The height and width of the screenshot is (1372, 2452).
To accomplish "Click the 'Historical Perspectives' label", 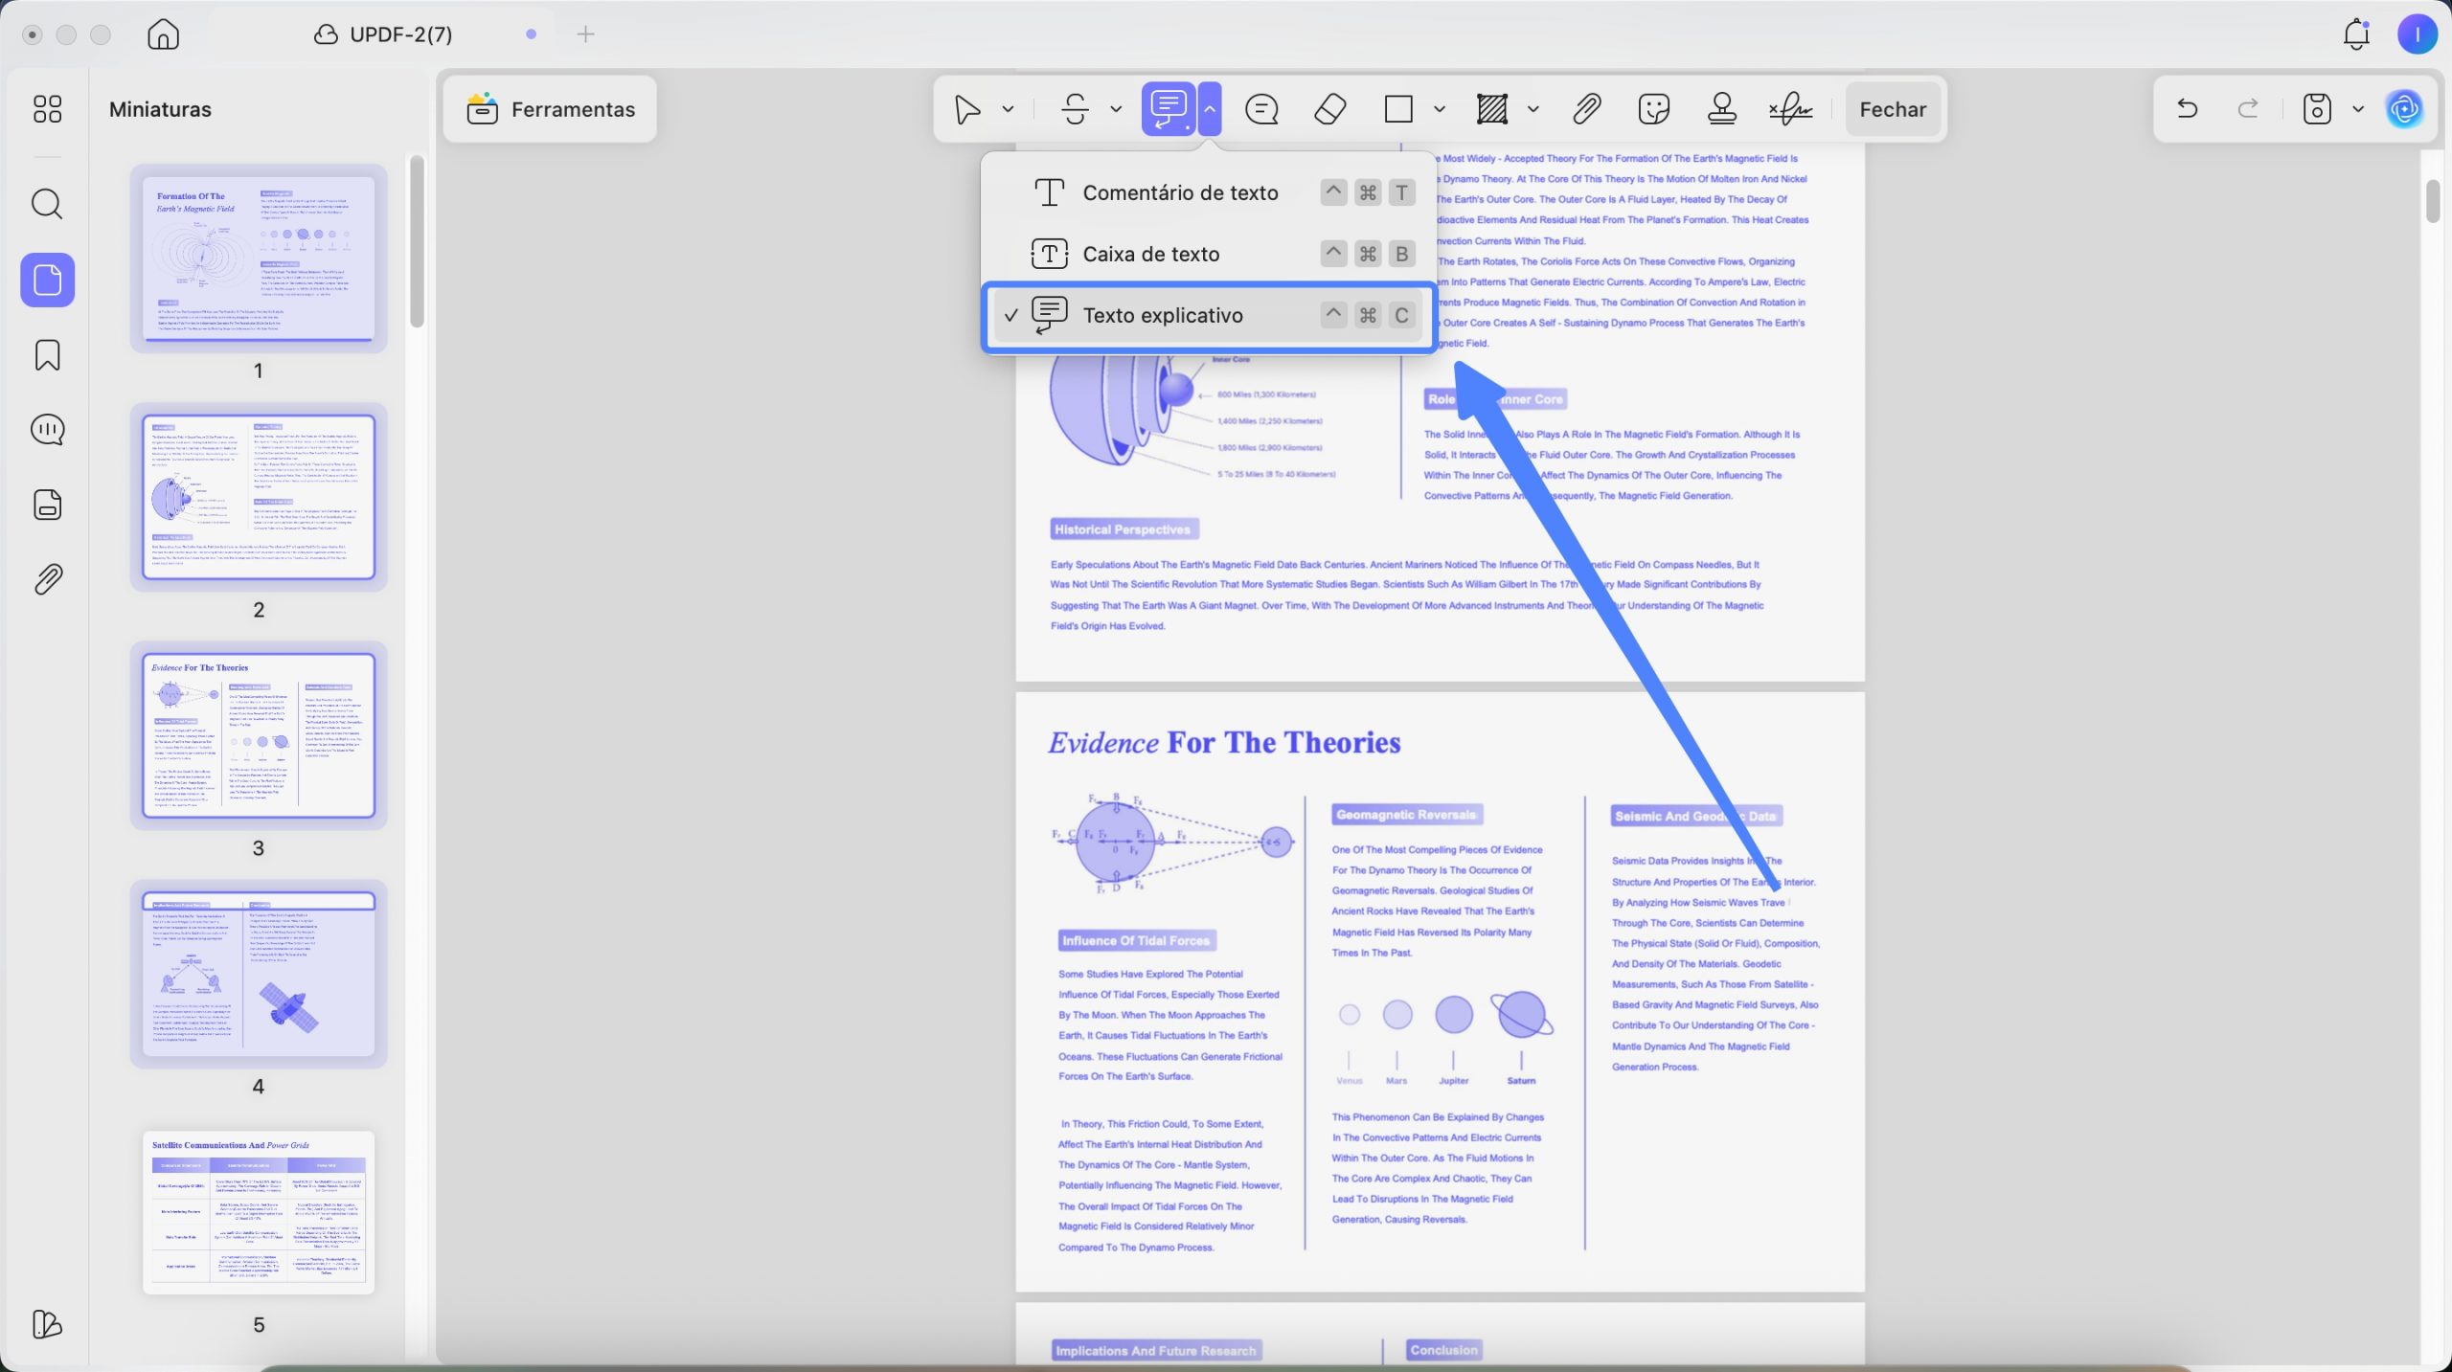I will (x=1123, y=529).
